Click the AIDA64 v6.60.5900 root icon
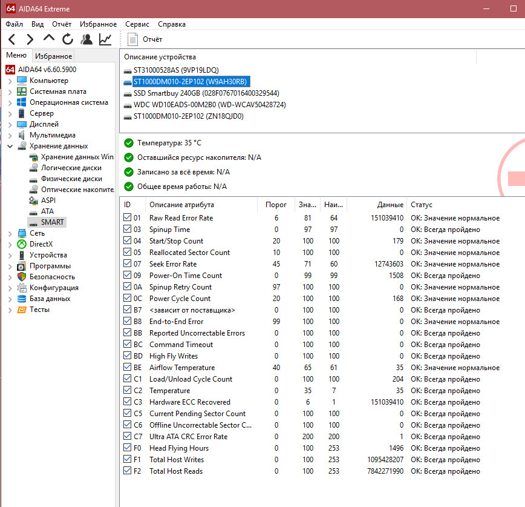The image size is (525, 507). (x=10, y=70)
